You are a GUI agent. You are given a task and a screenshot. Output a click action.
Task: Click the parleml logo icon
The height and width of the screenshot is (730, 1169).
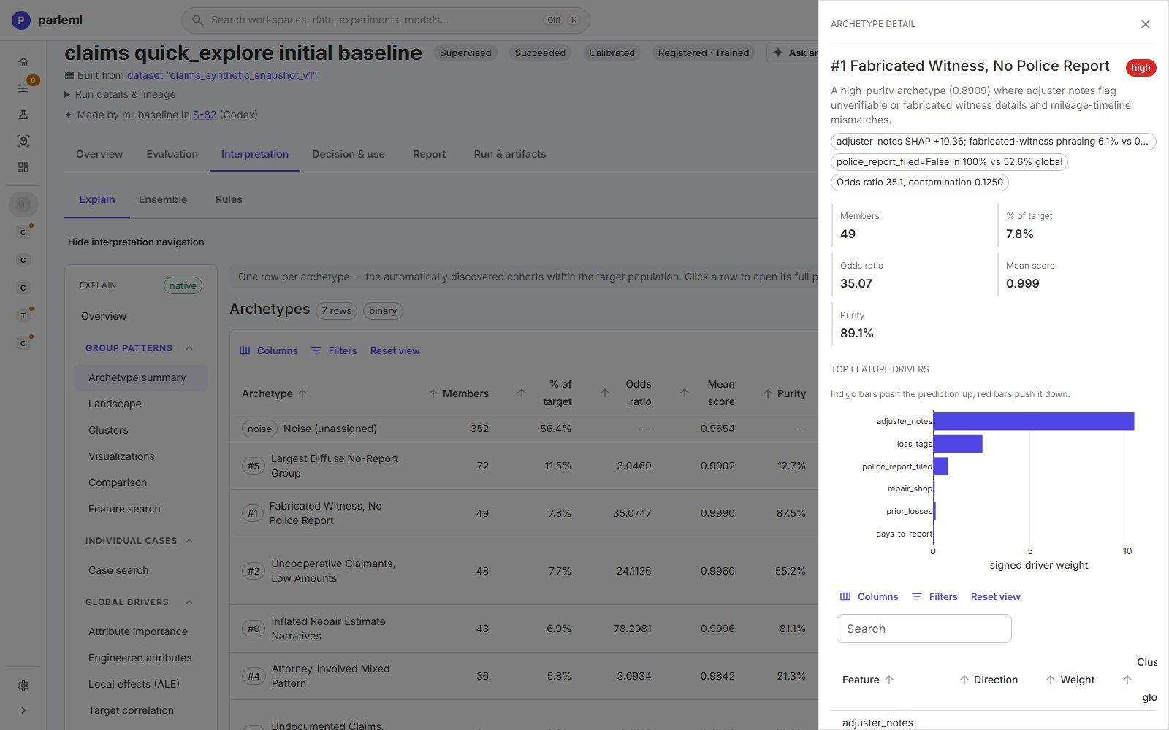[21, 20]
